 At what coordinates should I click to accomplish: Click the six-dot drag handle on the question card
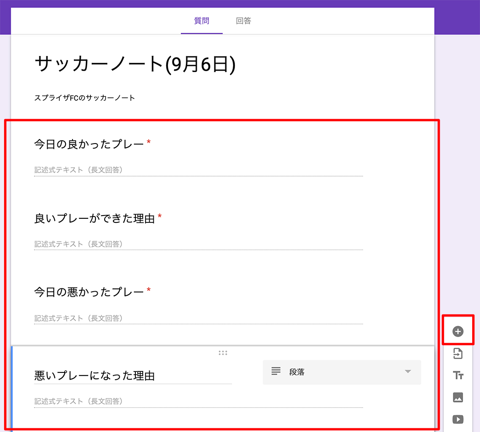pos(223,353)
